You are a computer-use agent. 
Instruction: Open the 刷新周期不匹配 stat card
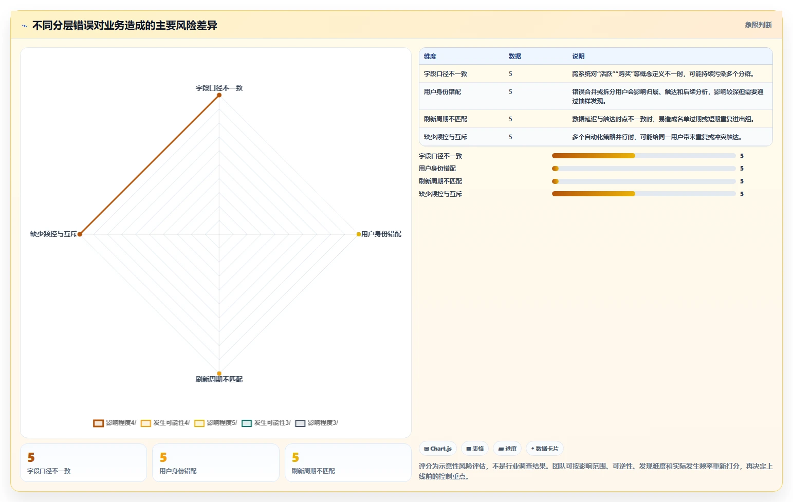(348, 462)
